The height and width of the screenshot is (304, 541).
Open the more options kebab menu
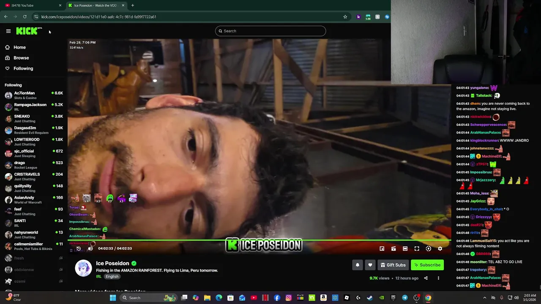pos(438,278)
